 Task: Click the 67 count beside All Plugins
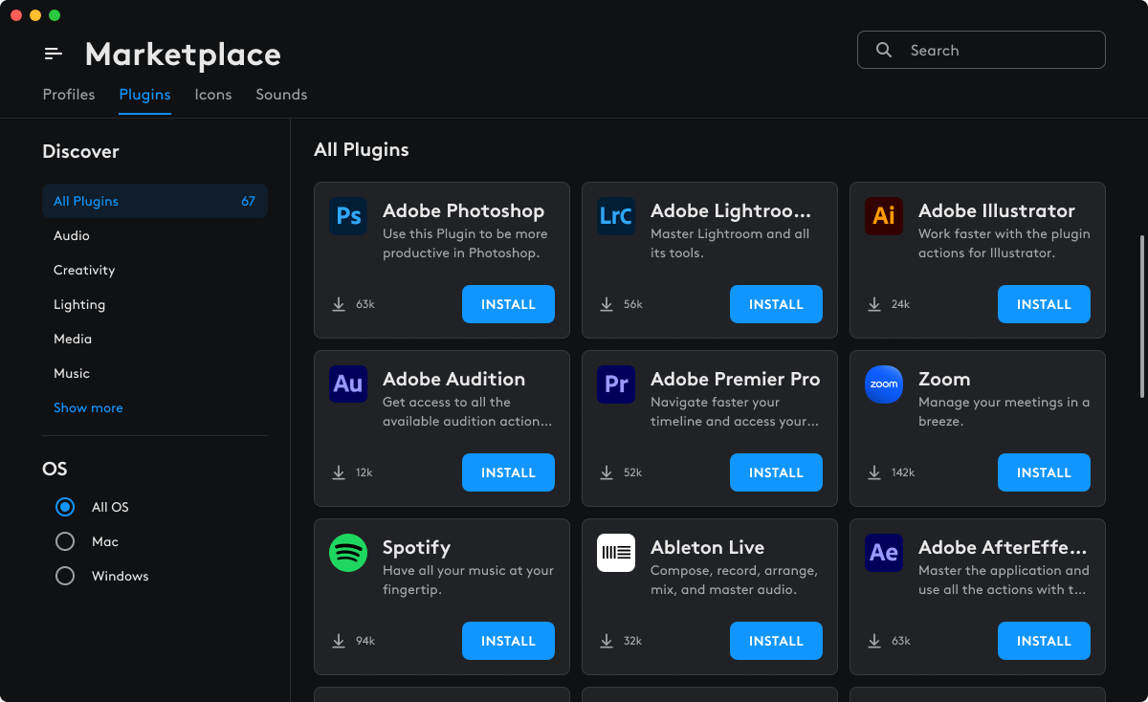coord(249,201)
